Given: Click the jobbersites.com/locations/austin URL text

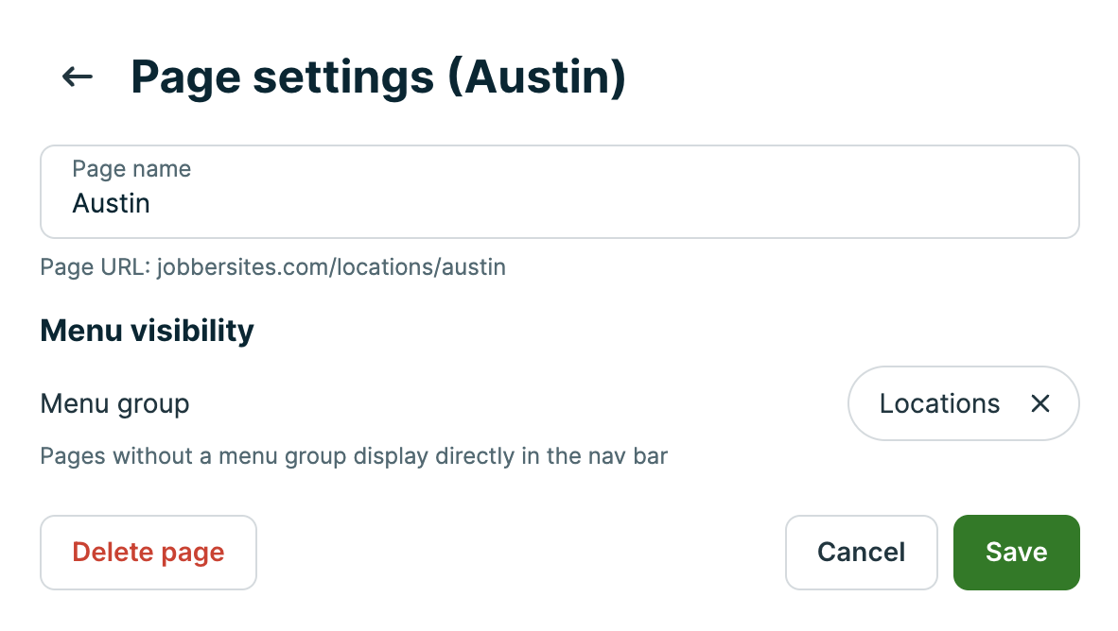Looking at the screenshot, I should 331,267.
